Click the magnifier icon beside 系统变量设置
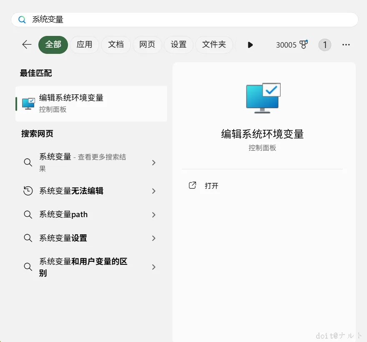Screen dimensions: 367x342 (28, 238)
